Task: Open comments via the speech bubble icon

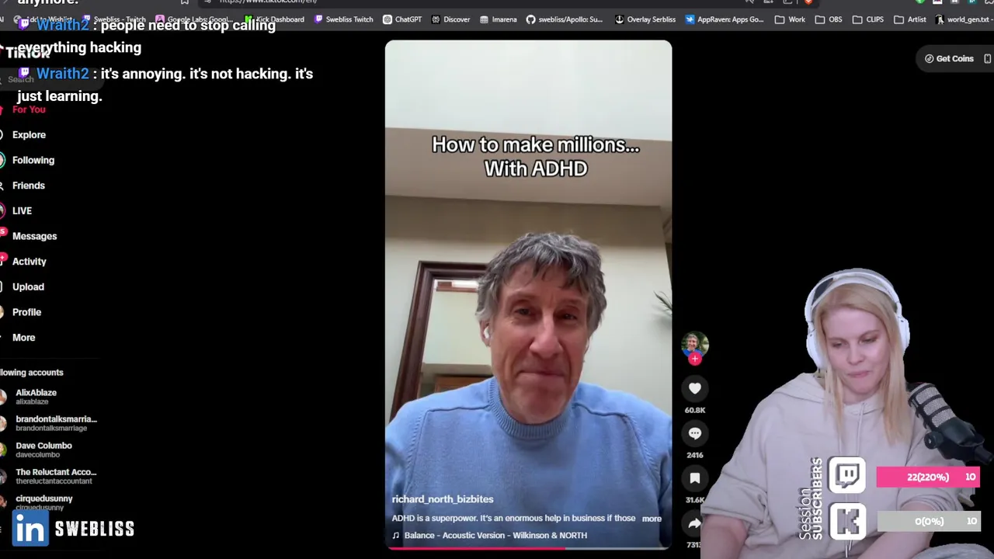Action: [695, 433]
